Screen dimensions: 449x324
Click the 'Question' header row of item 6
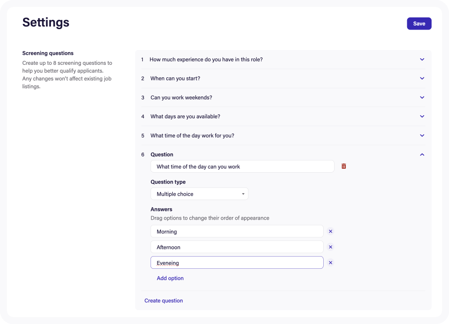pos(162,154)
